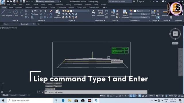Toggle snap mode in status bar
Viewport: 184px width, 103px height.
111,96
